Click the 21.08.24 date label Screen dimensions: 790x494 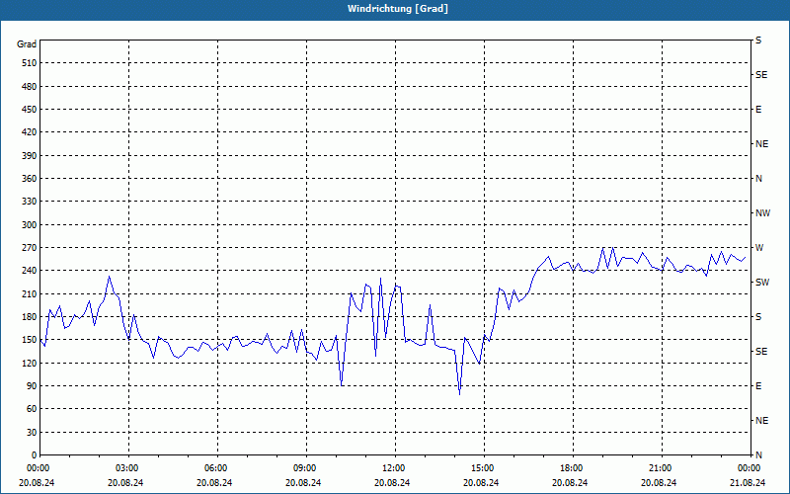[x=748, y=483]
